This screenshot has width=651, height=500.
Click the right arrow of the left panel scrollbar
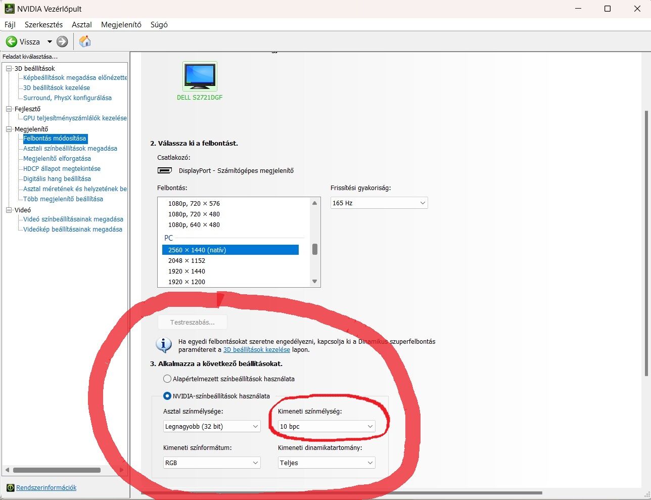click(x=121, y=470)
